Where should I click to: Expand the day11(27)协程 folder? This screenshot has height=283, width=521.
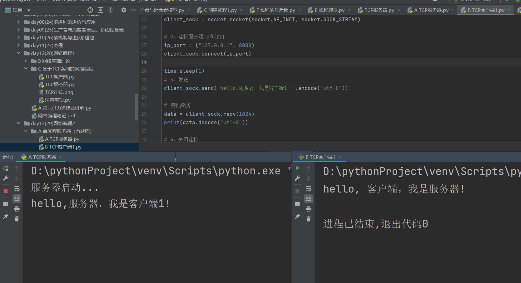tap(18, 45)
